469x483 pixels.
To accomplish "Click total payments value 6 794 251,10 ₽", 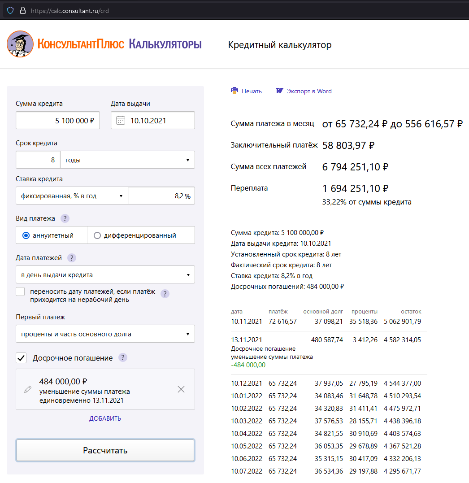I will pos(355,167).
